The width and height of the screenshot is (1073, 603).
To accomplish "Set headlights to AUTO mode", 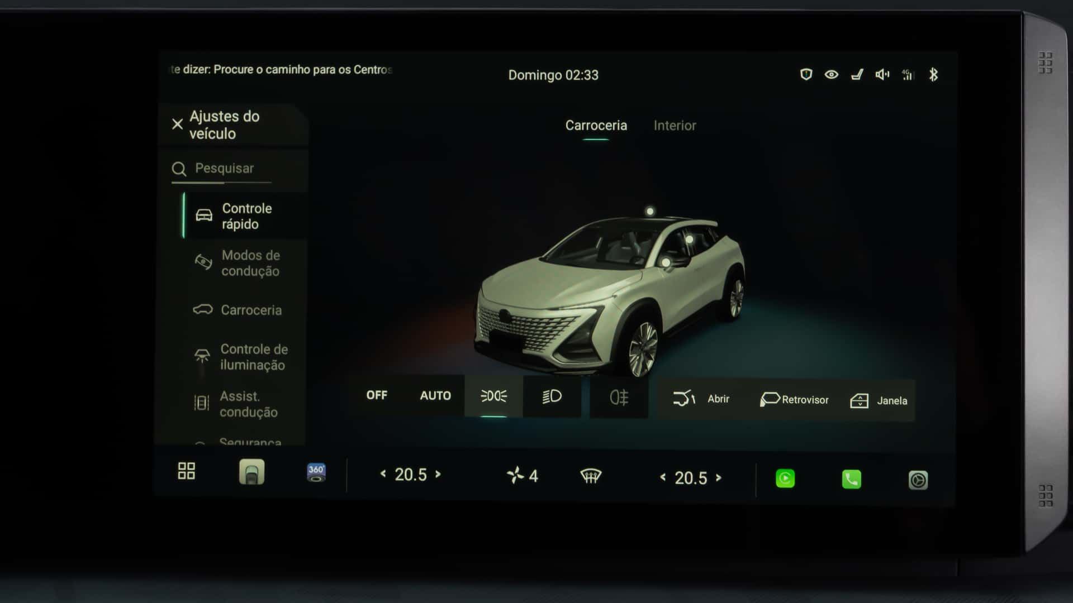I will tap(435, 396).
